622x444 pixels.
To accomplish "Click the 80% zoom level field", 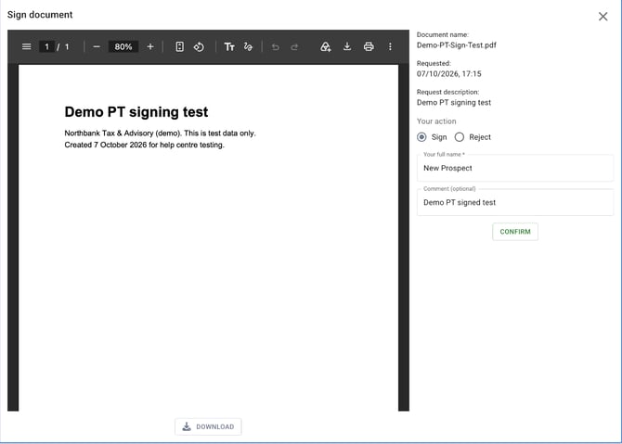I will [123, 46].
